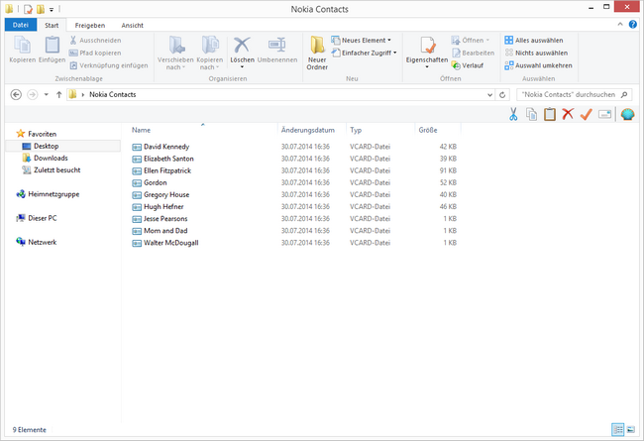Viewport: 644px width, 441px height.
Task: Go up one folder level
Action: pyautogui.click(x=58, y=95)
